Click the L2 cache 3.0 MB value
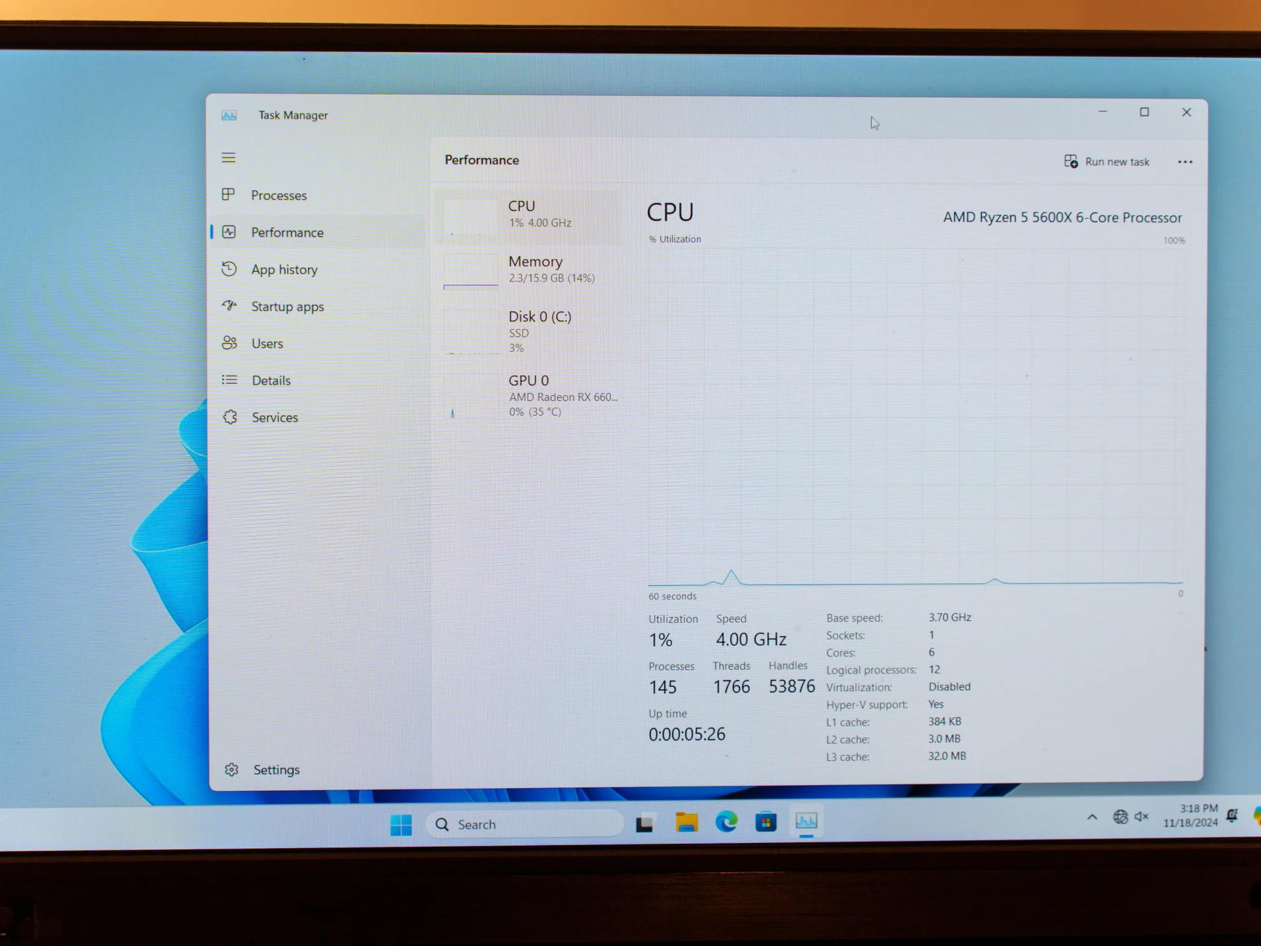Image resolution: width=1261 pixels, height=946 pixels. pos(944,738)
